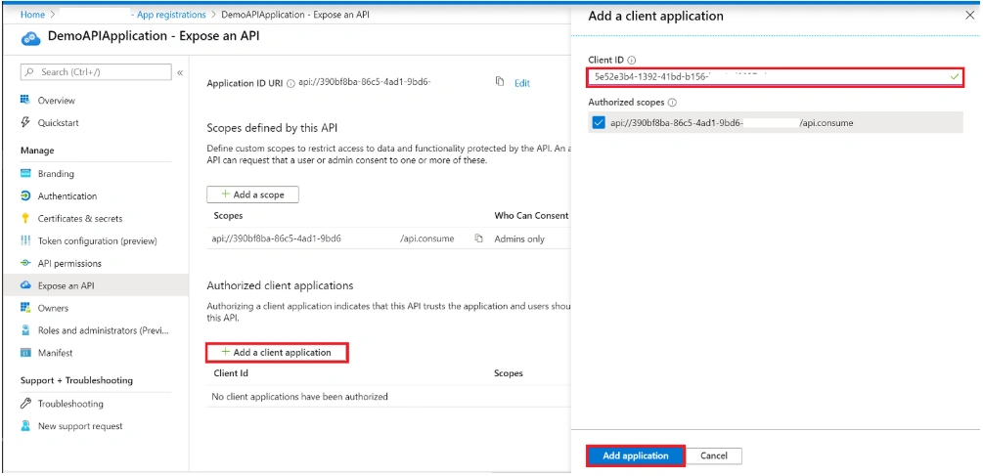Open Overview in the sidebar
This screenshot has height=476, width=983.
click(56, 101)
